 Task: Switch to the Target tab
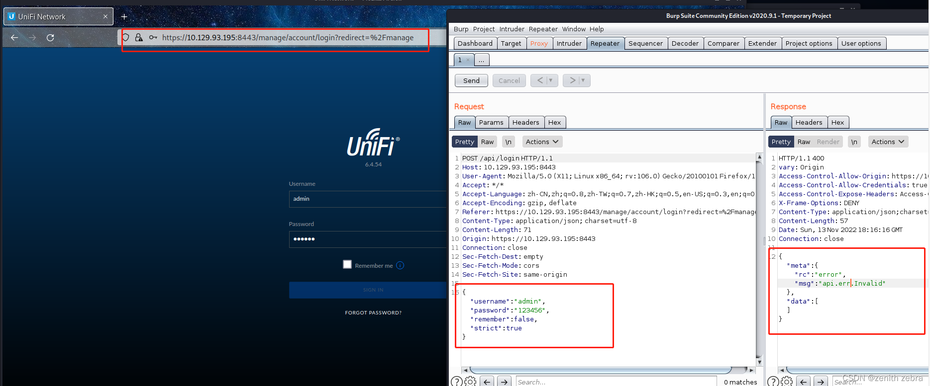pos(511,43)
